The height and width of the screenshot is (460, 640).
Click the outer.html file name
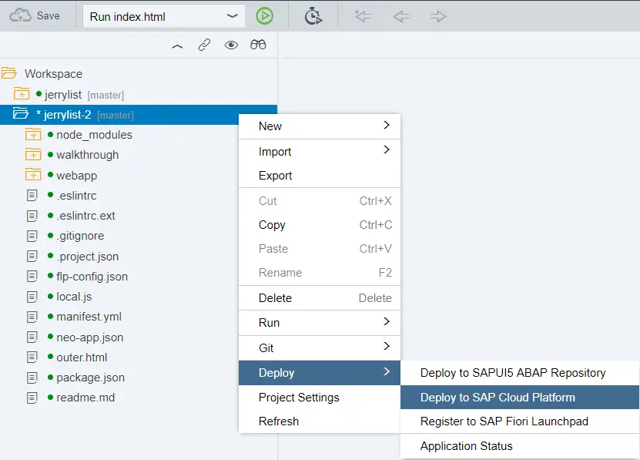82,358
